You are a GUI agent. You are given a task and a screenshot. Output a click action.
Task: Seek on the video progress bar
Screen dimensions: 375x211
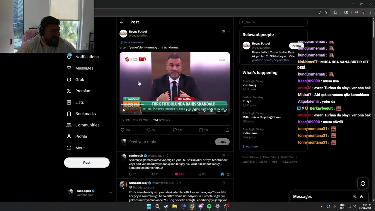click(x=175, y=104)
